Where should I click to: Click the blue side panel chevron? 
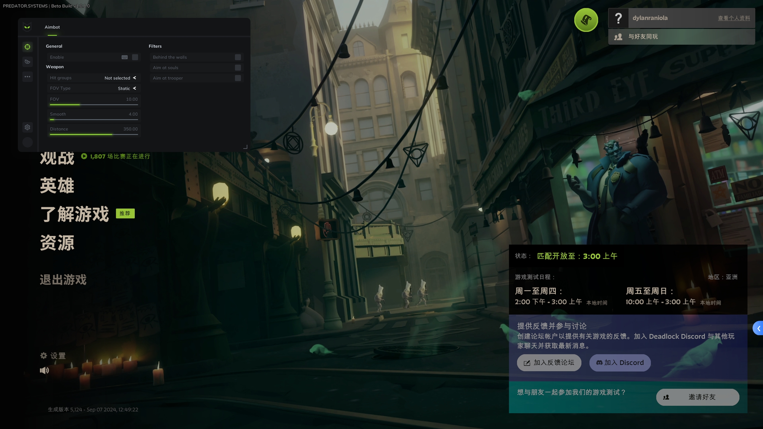[758, 328]
